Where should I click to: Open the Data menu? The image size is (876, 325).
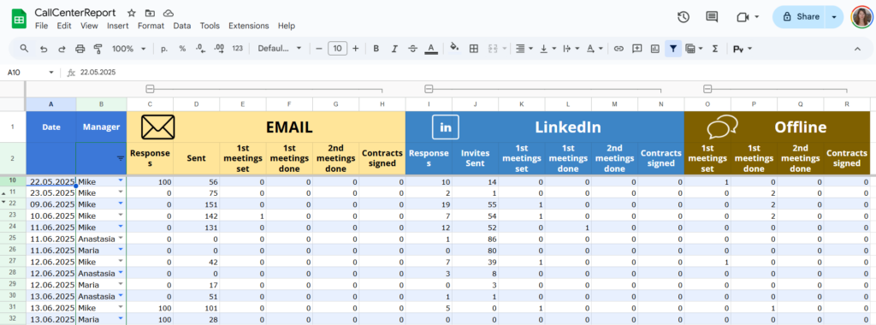(x=181, y=26)
